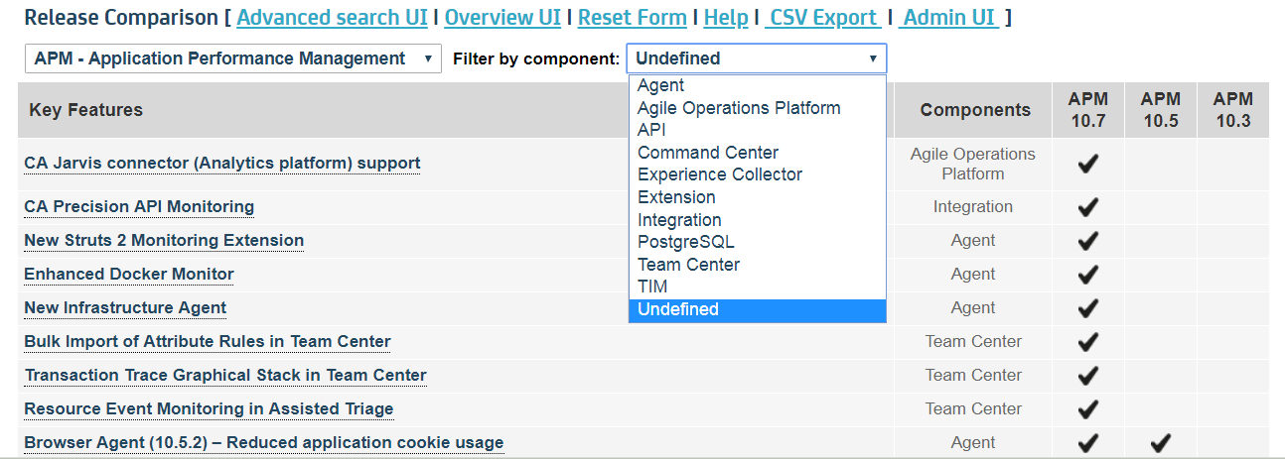Click APM 10.5 checkmark for Browser Agent row
The width and height of the screenshot is (1285, 459).
click(x=1160, y=443)
